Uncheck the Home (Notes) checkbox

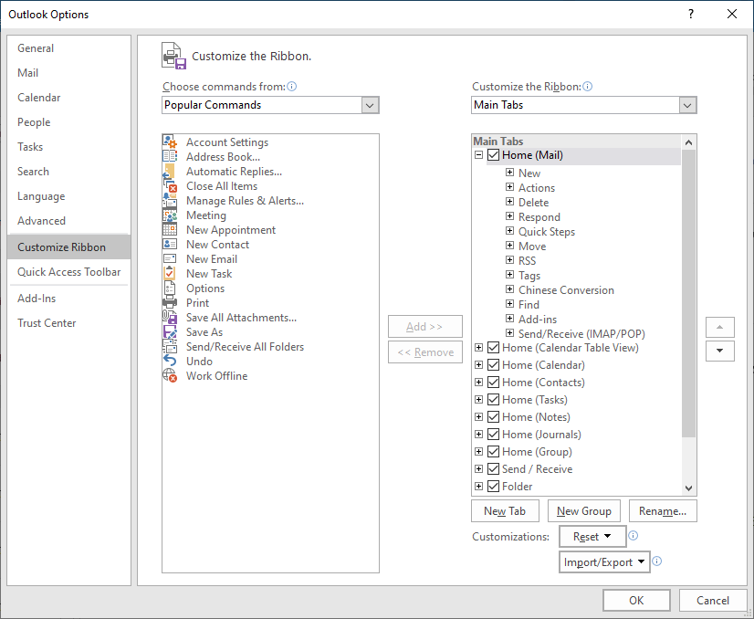tap(493, 417)
